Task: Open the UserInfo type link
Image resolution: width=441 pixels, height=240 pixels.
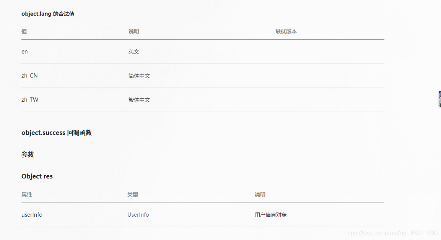Action: click(138, 214)
